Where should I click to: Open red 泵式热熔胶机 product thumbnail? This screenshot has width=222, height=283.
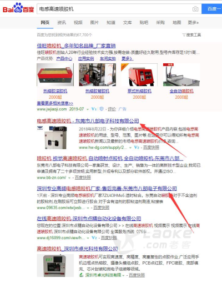[139, 75]
